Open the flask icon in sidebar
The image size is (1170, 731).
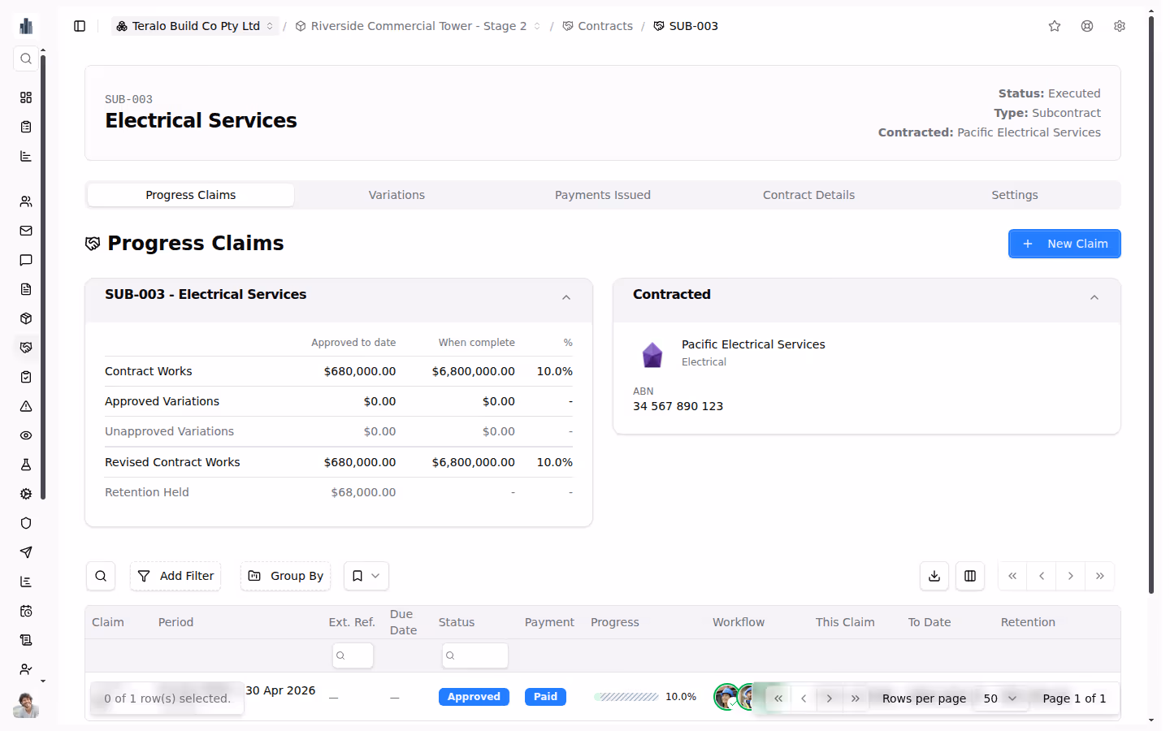click(26, 465)
